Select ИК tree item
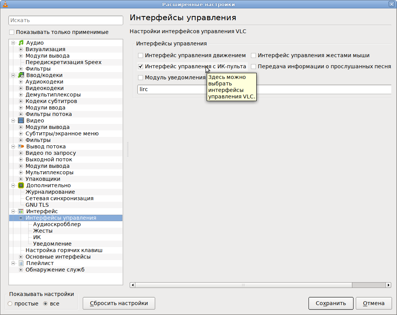 37,237
